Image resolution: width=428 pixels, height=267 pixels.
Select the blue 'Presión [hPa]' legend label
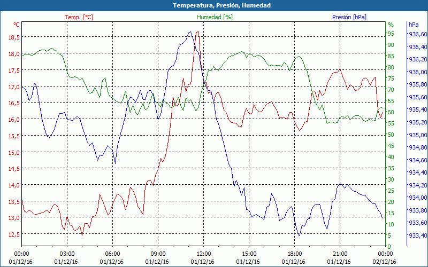[349, 17]
